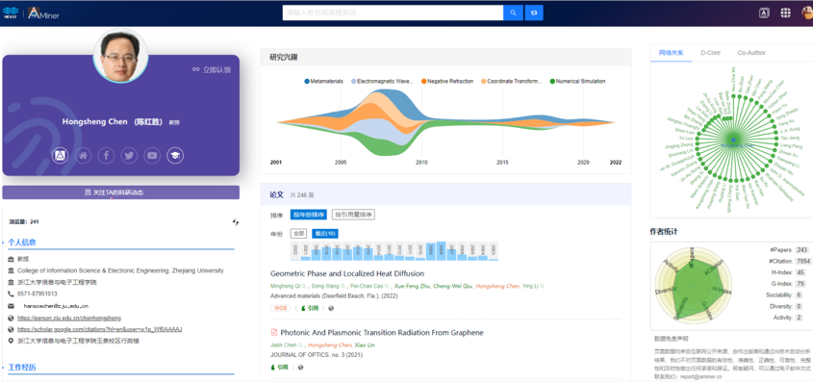Open the homepage icon on profile card

point(83,155)
